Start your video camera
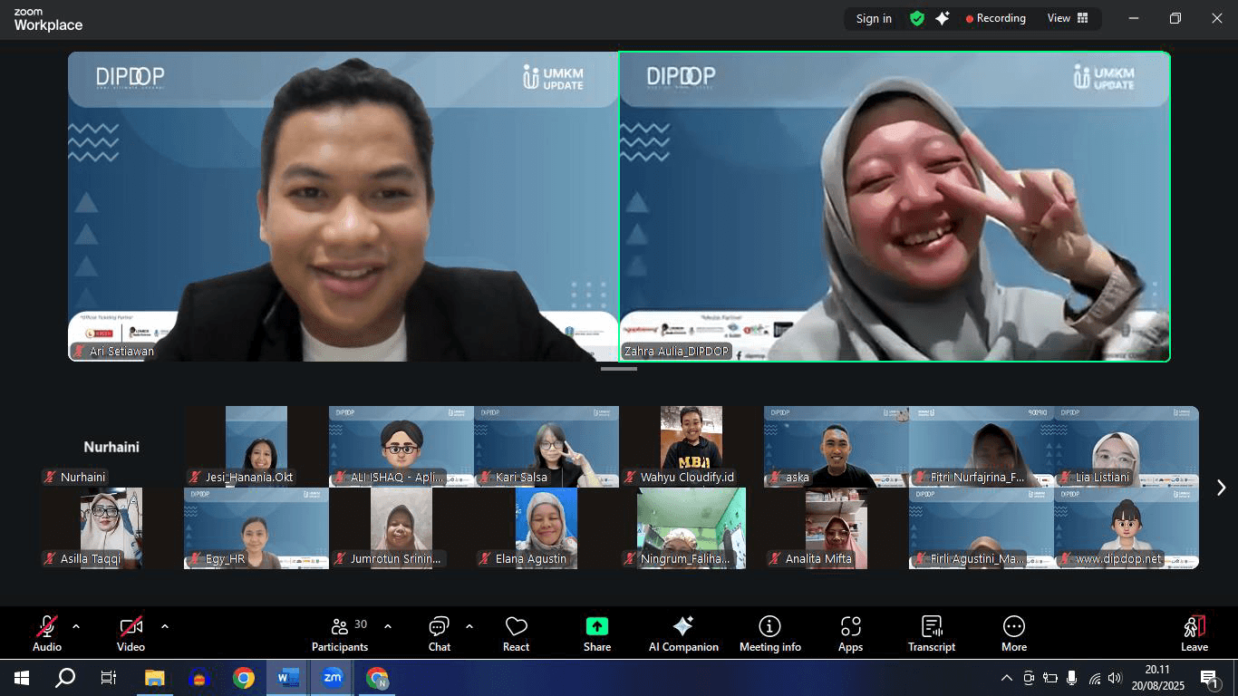The height and width of the screenshot is (696, 1238). (x=130, y=632)
